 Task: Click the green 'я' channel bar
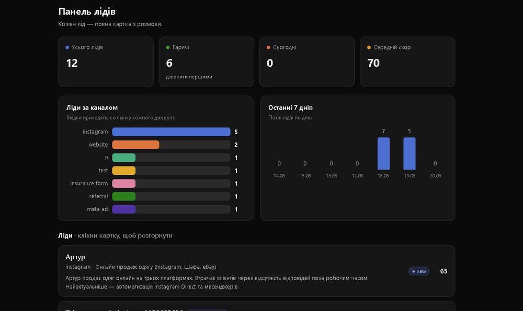[x=124, y=158]
